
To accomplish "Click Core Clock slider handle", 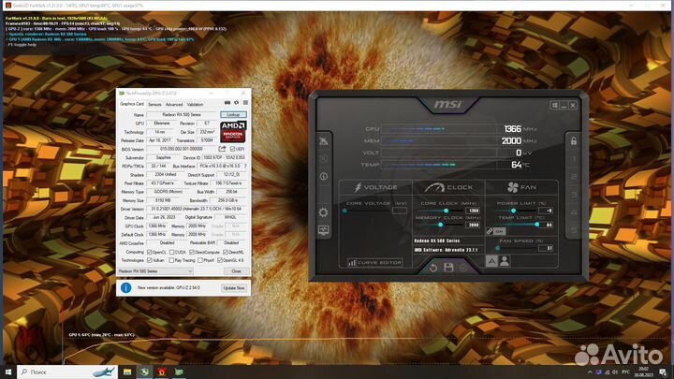I will coord(447,211).
